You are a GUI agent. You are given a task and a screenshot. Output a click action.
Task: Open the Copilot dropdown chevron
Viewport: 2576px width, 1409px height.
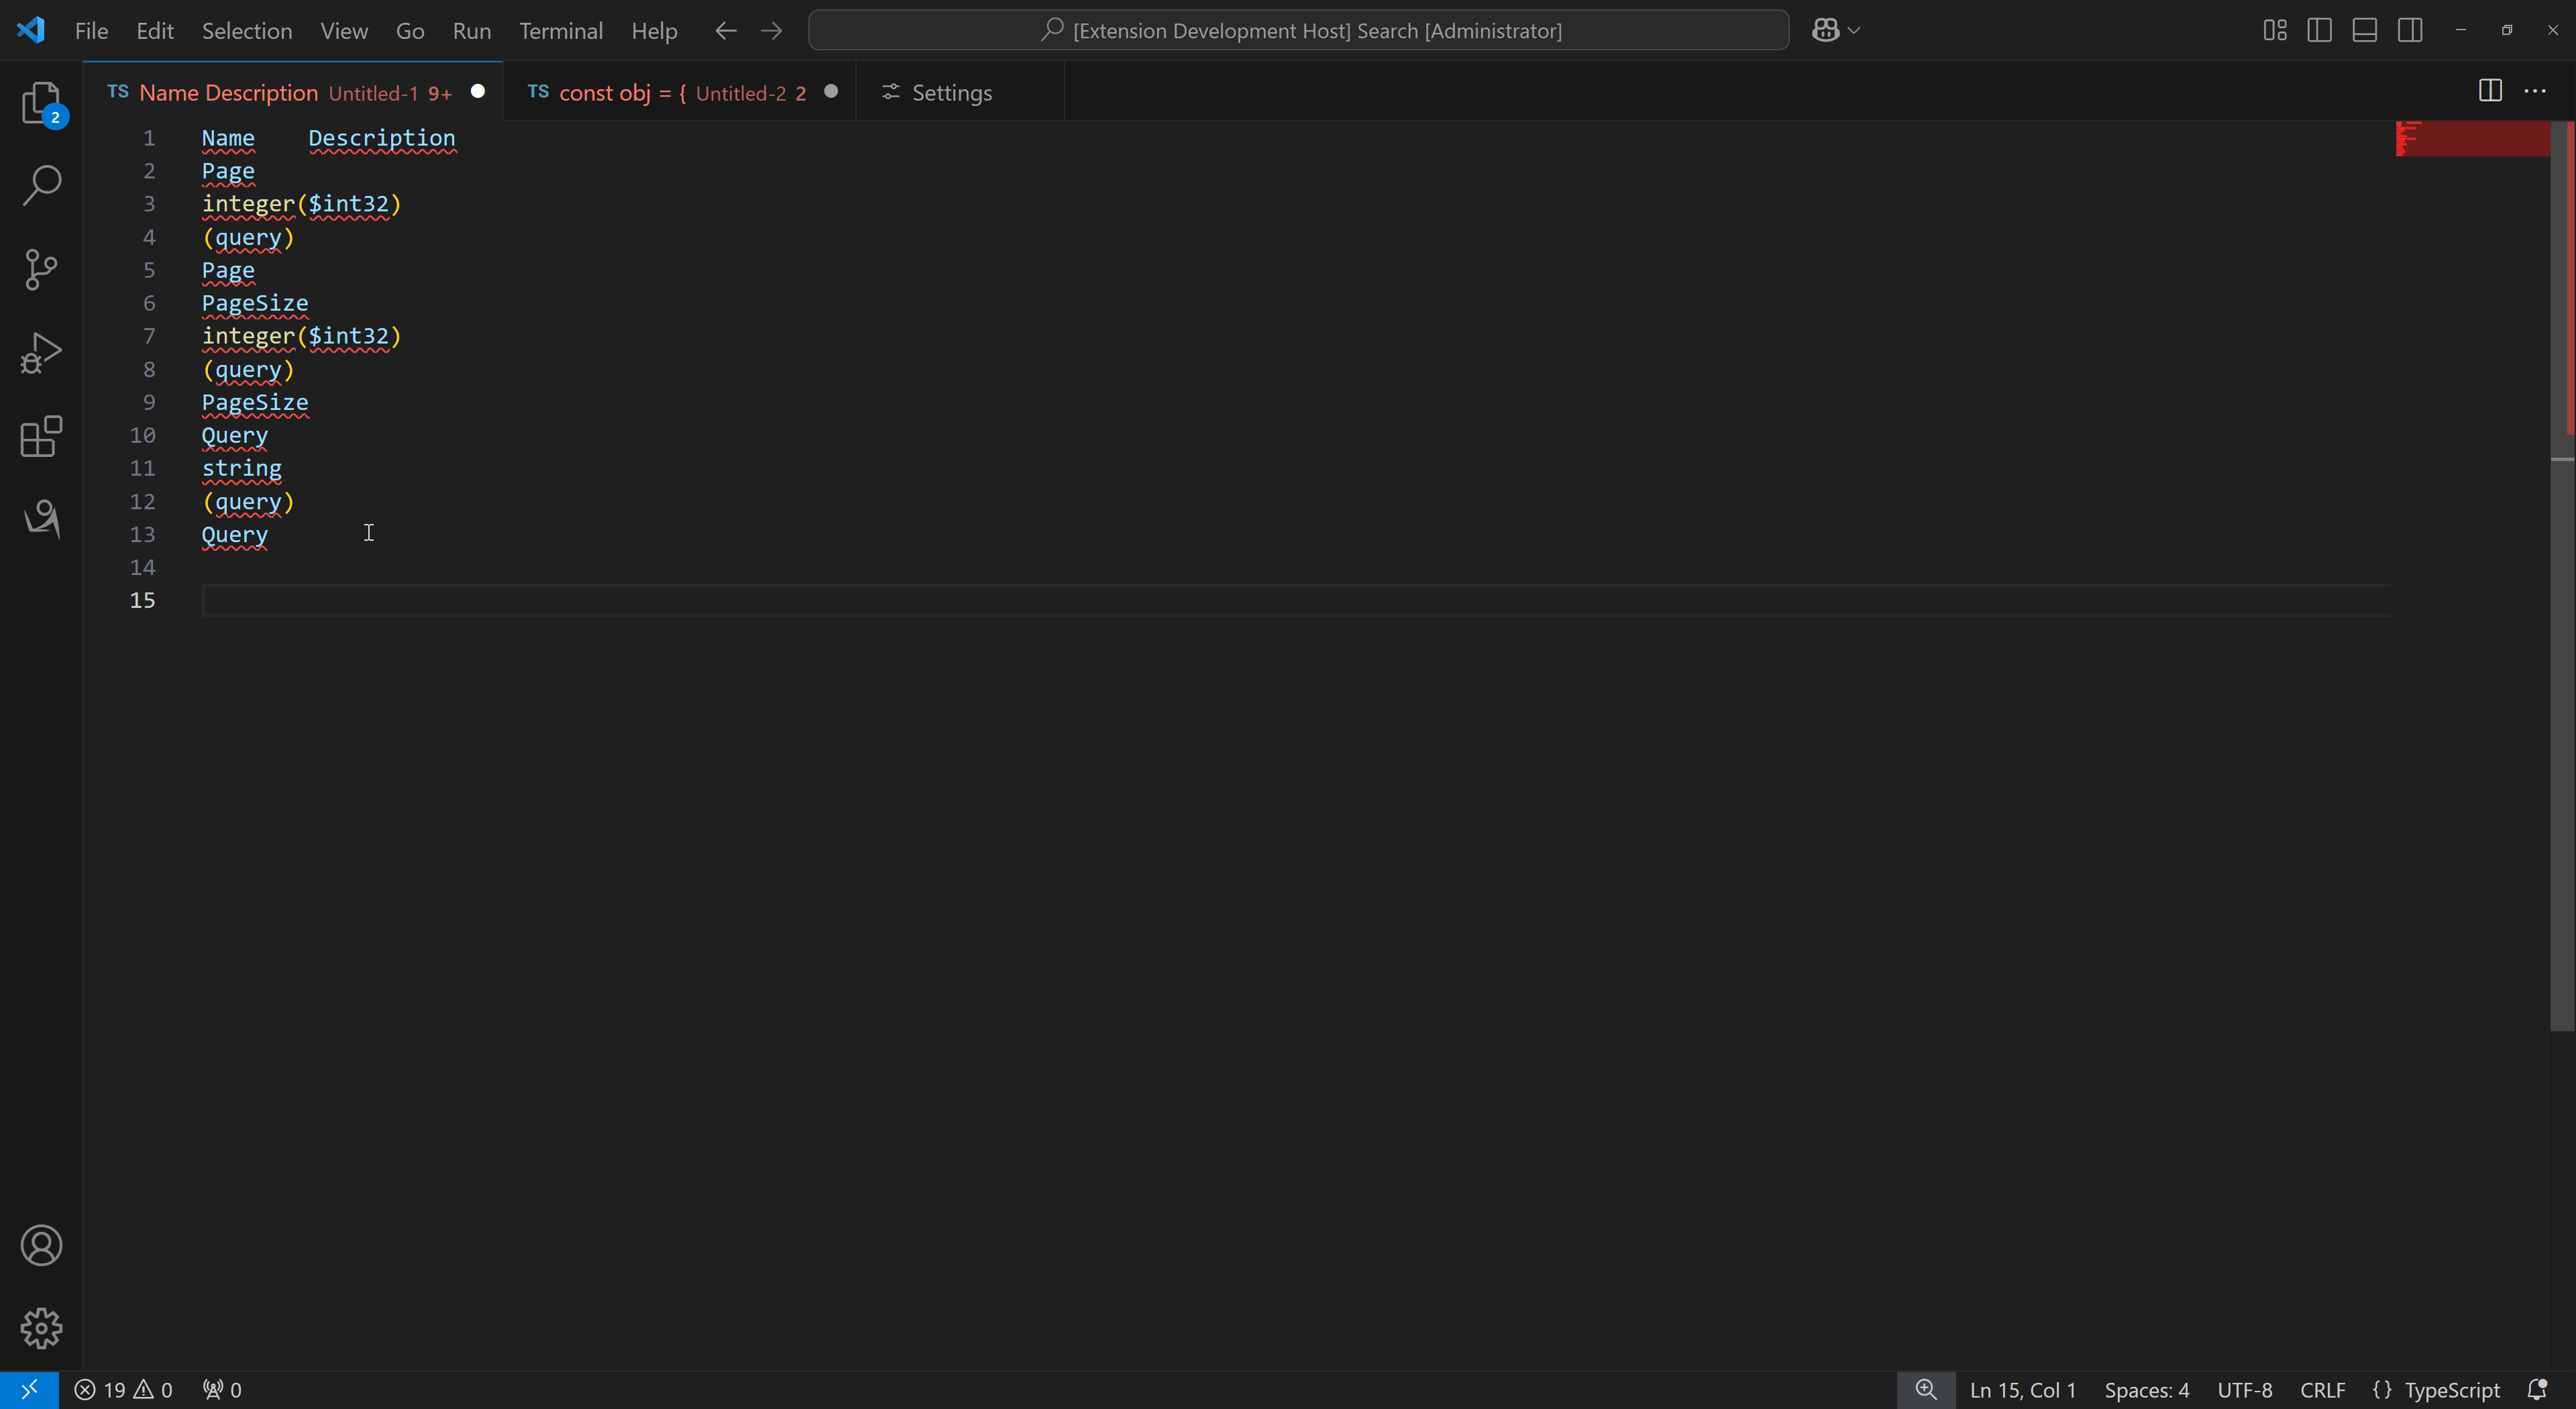1855,30
